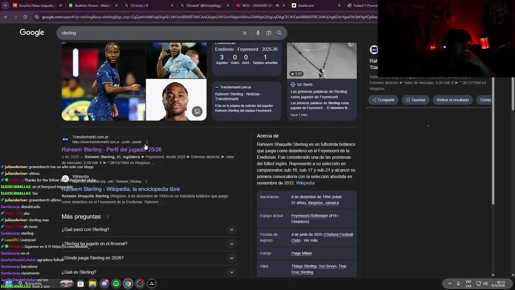Open Spotify from the taskbar
The height and width of the screenshot is (290, 515).
(x=116, y=284)
